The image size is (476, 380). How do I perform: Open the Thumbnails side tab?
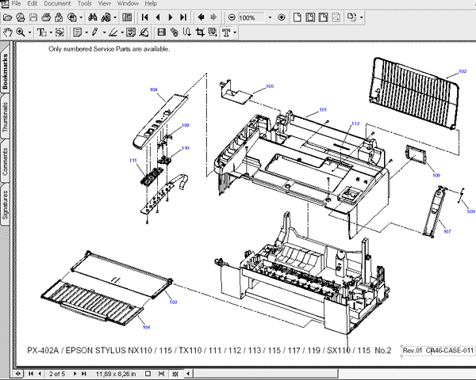(x=6, y=116)
